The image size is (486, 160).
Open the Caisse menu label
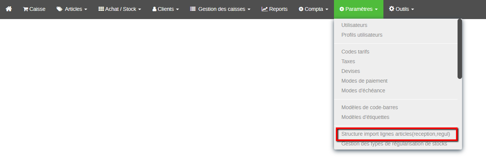37,9
